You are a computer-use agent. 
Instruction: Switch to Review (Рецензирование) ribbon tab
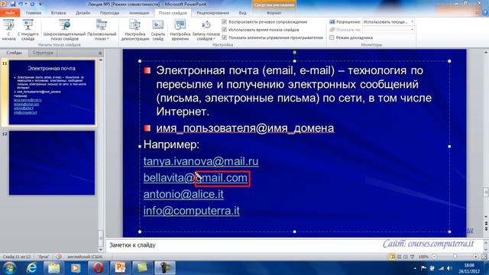[212, 13]
